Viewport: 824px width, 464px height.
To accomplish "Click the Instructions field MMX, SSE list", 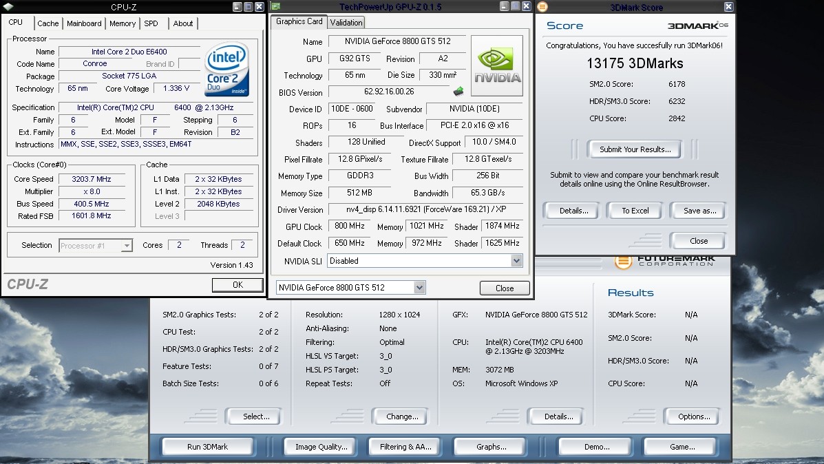I will [x=156, y=144].
